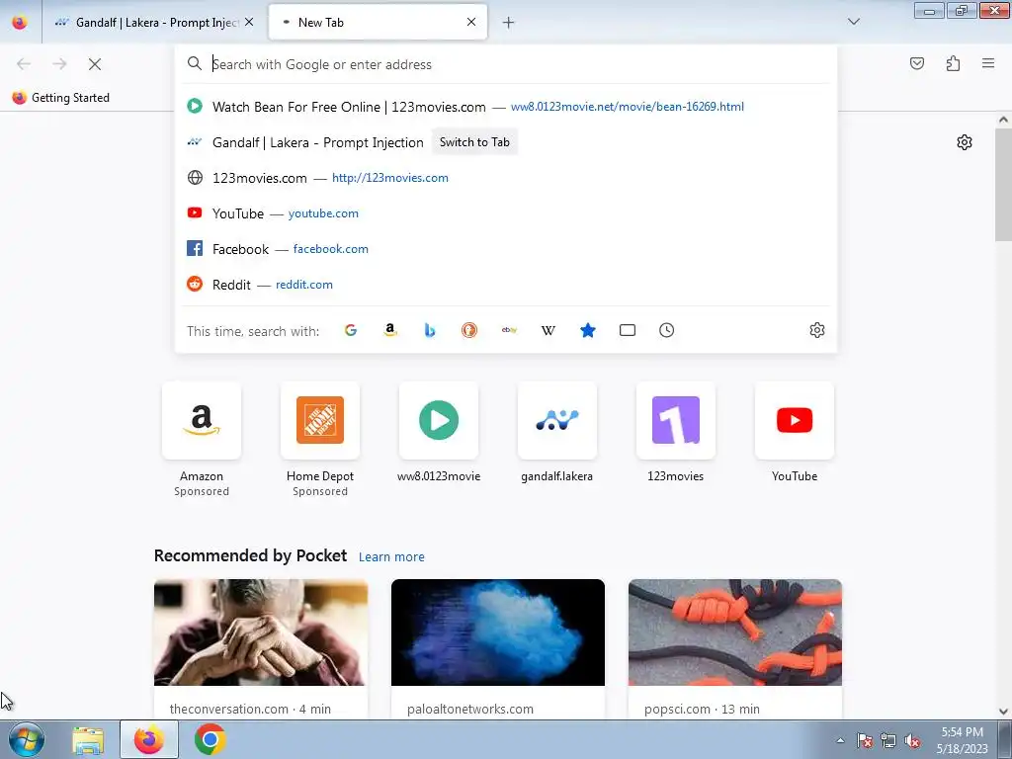Image resolution: width=1012 pixels, height=759 pixels.
Task: Open Google Chrome from taskbar
Action: (210, 739)
